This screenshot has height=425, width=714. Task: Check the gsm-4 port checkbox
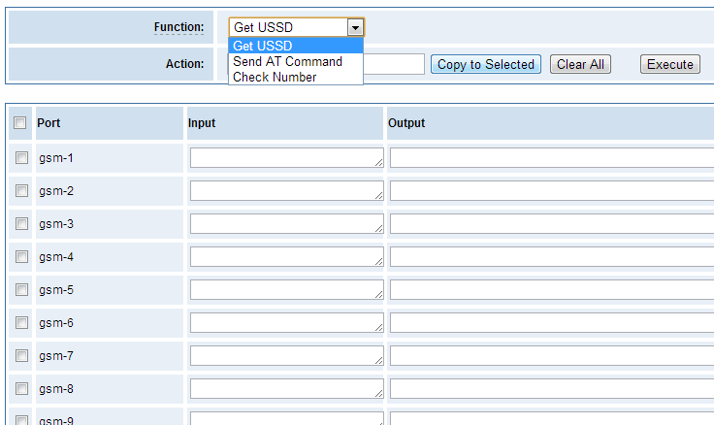click(21, 256)
